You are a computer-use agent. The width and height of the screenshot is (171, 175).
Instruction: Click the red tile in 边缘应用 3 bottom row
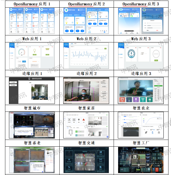pos(122,100)
